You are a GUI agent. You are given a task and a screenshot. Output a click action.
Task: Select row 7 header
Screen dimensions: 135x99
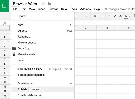[x=5, y=60]
